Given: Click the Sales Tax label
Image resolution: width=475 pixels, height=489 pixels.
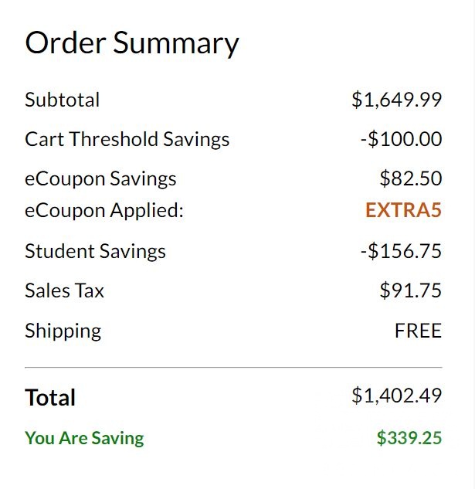Looking at the screenshot, I should pyautogui.click(x=64, y=290).
